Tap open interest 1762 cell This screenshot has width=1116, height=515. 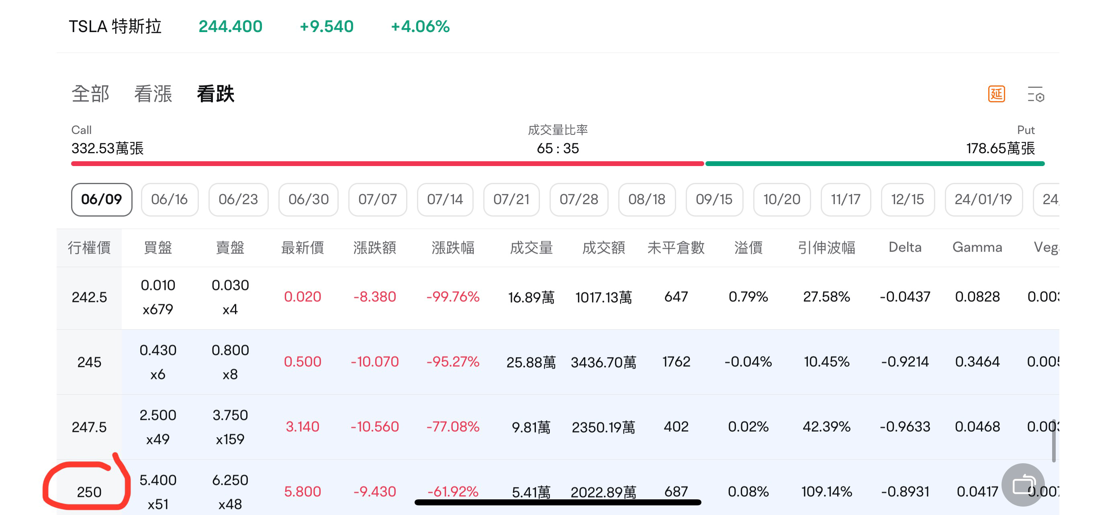pos(676,361)
